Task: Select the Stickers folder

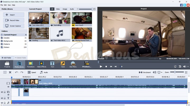Action: [13, 47]
